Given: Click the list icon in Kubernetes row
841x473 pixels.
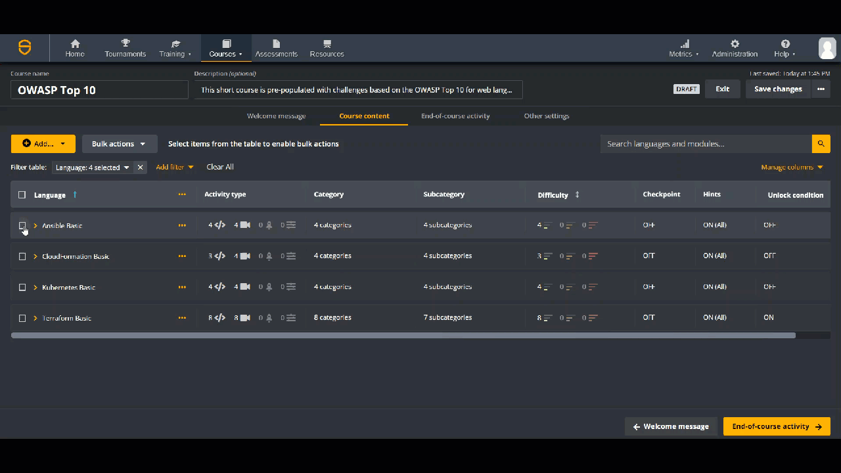Looking at the screenshot, I should pyautogui.click(x=290, y=286).
